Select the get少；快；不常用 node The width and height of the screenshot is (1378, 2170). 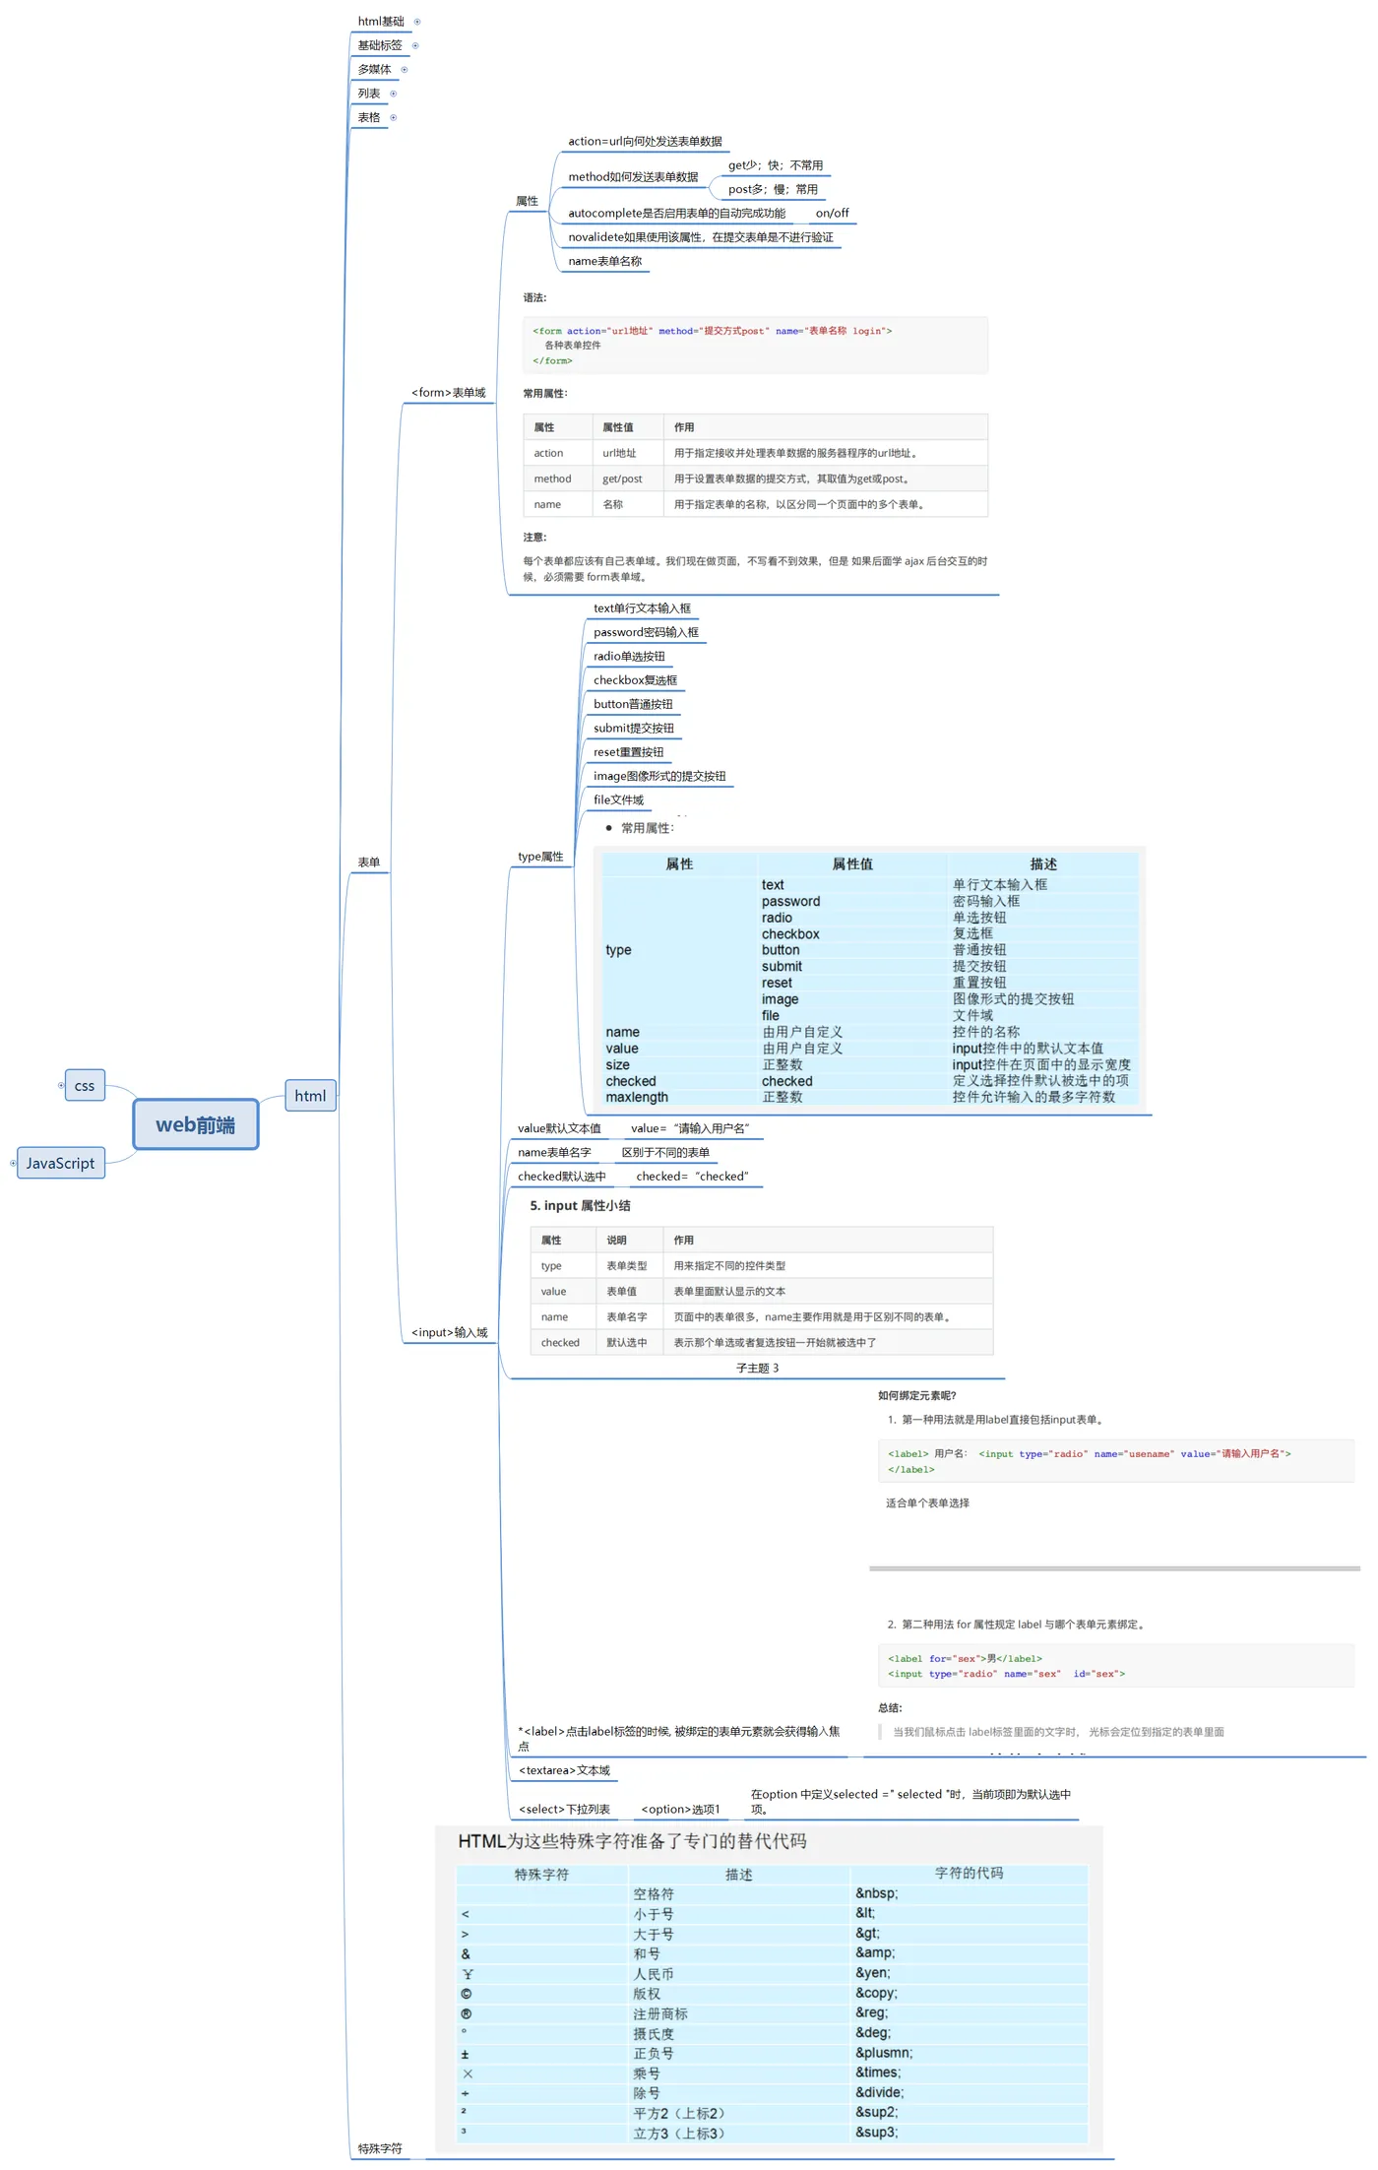tap(776, 165)
